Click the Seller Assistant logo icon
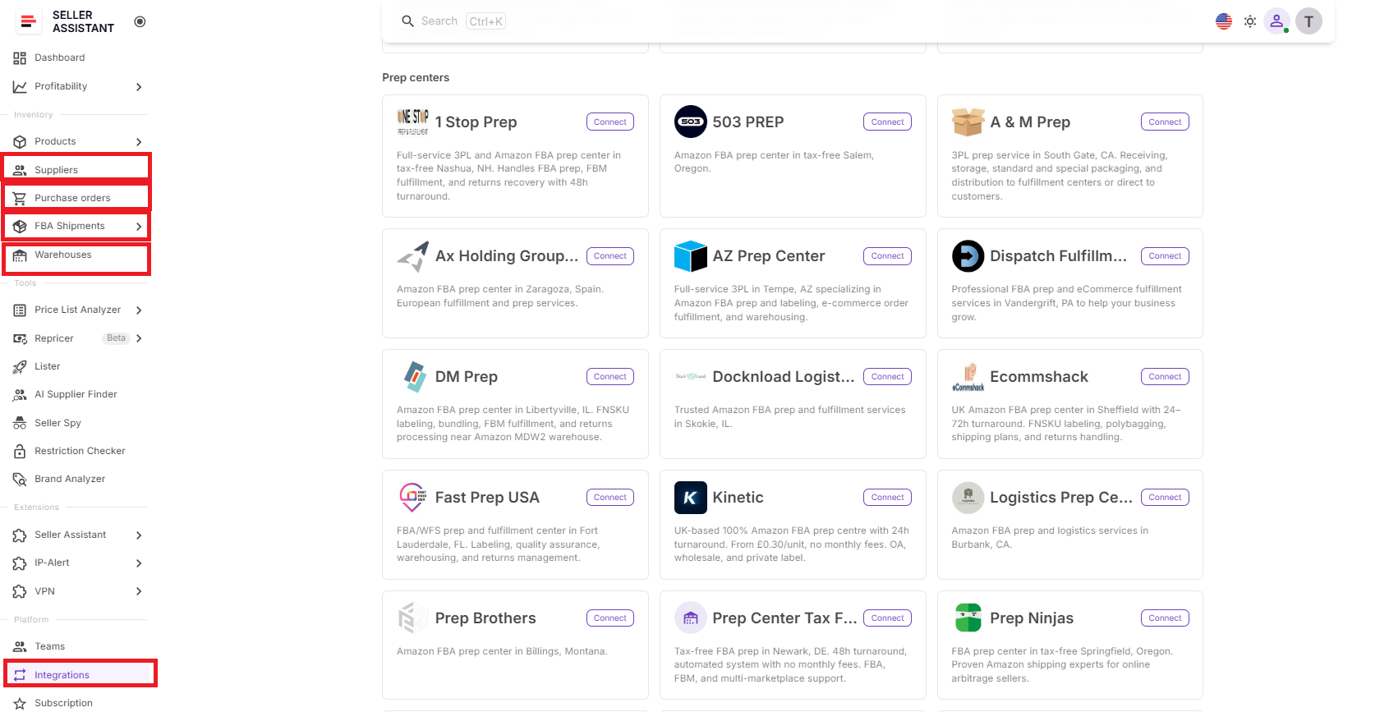This screenshot has width=1389, height=712. [x=29, y=21]
